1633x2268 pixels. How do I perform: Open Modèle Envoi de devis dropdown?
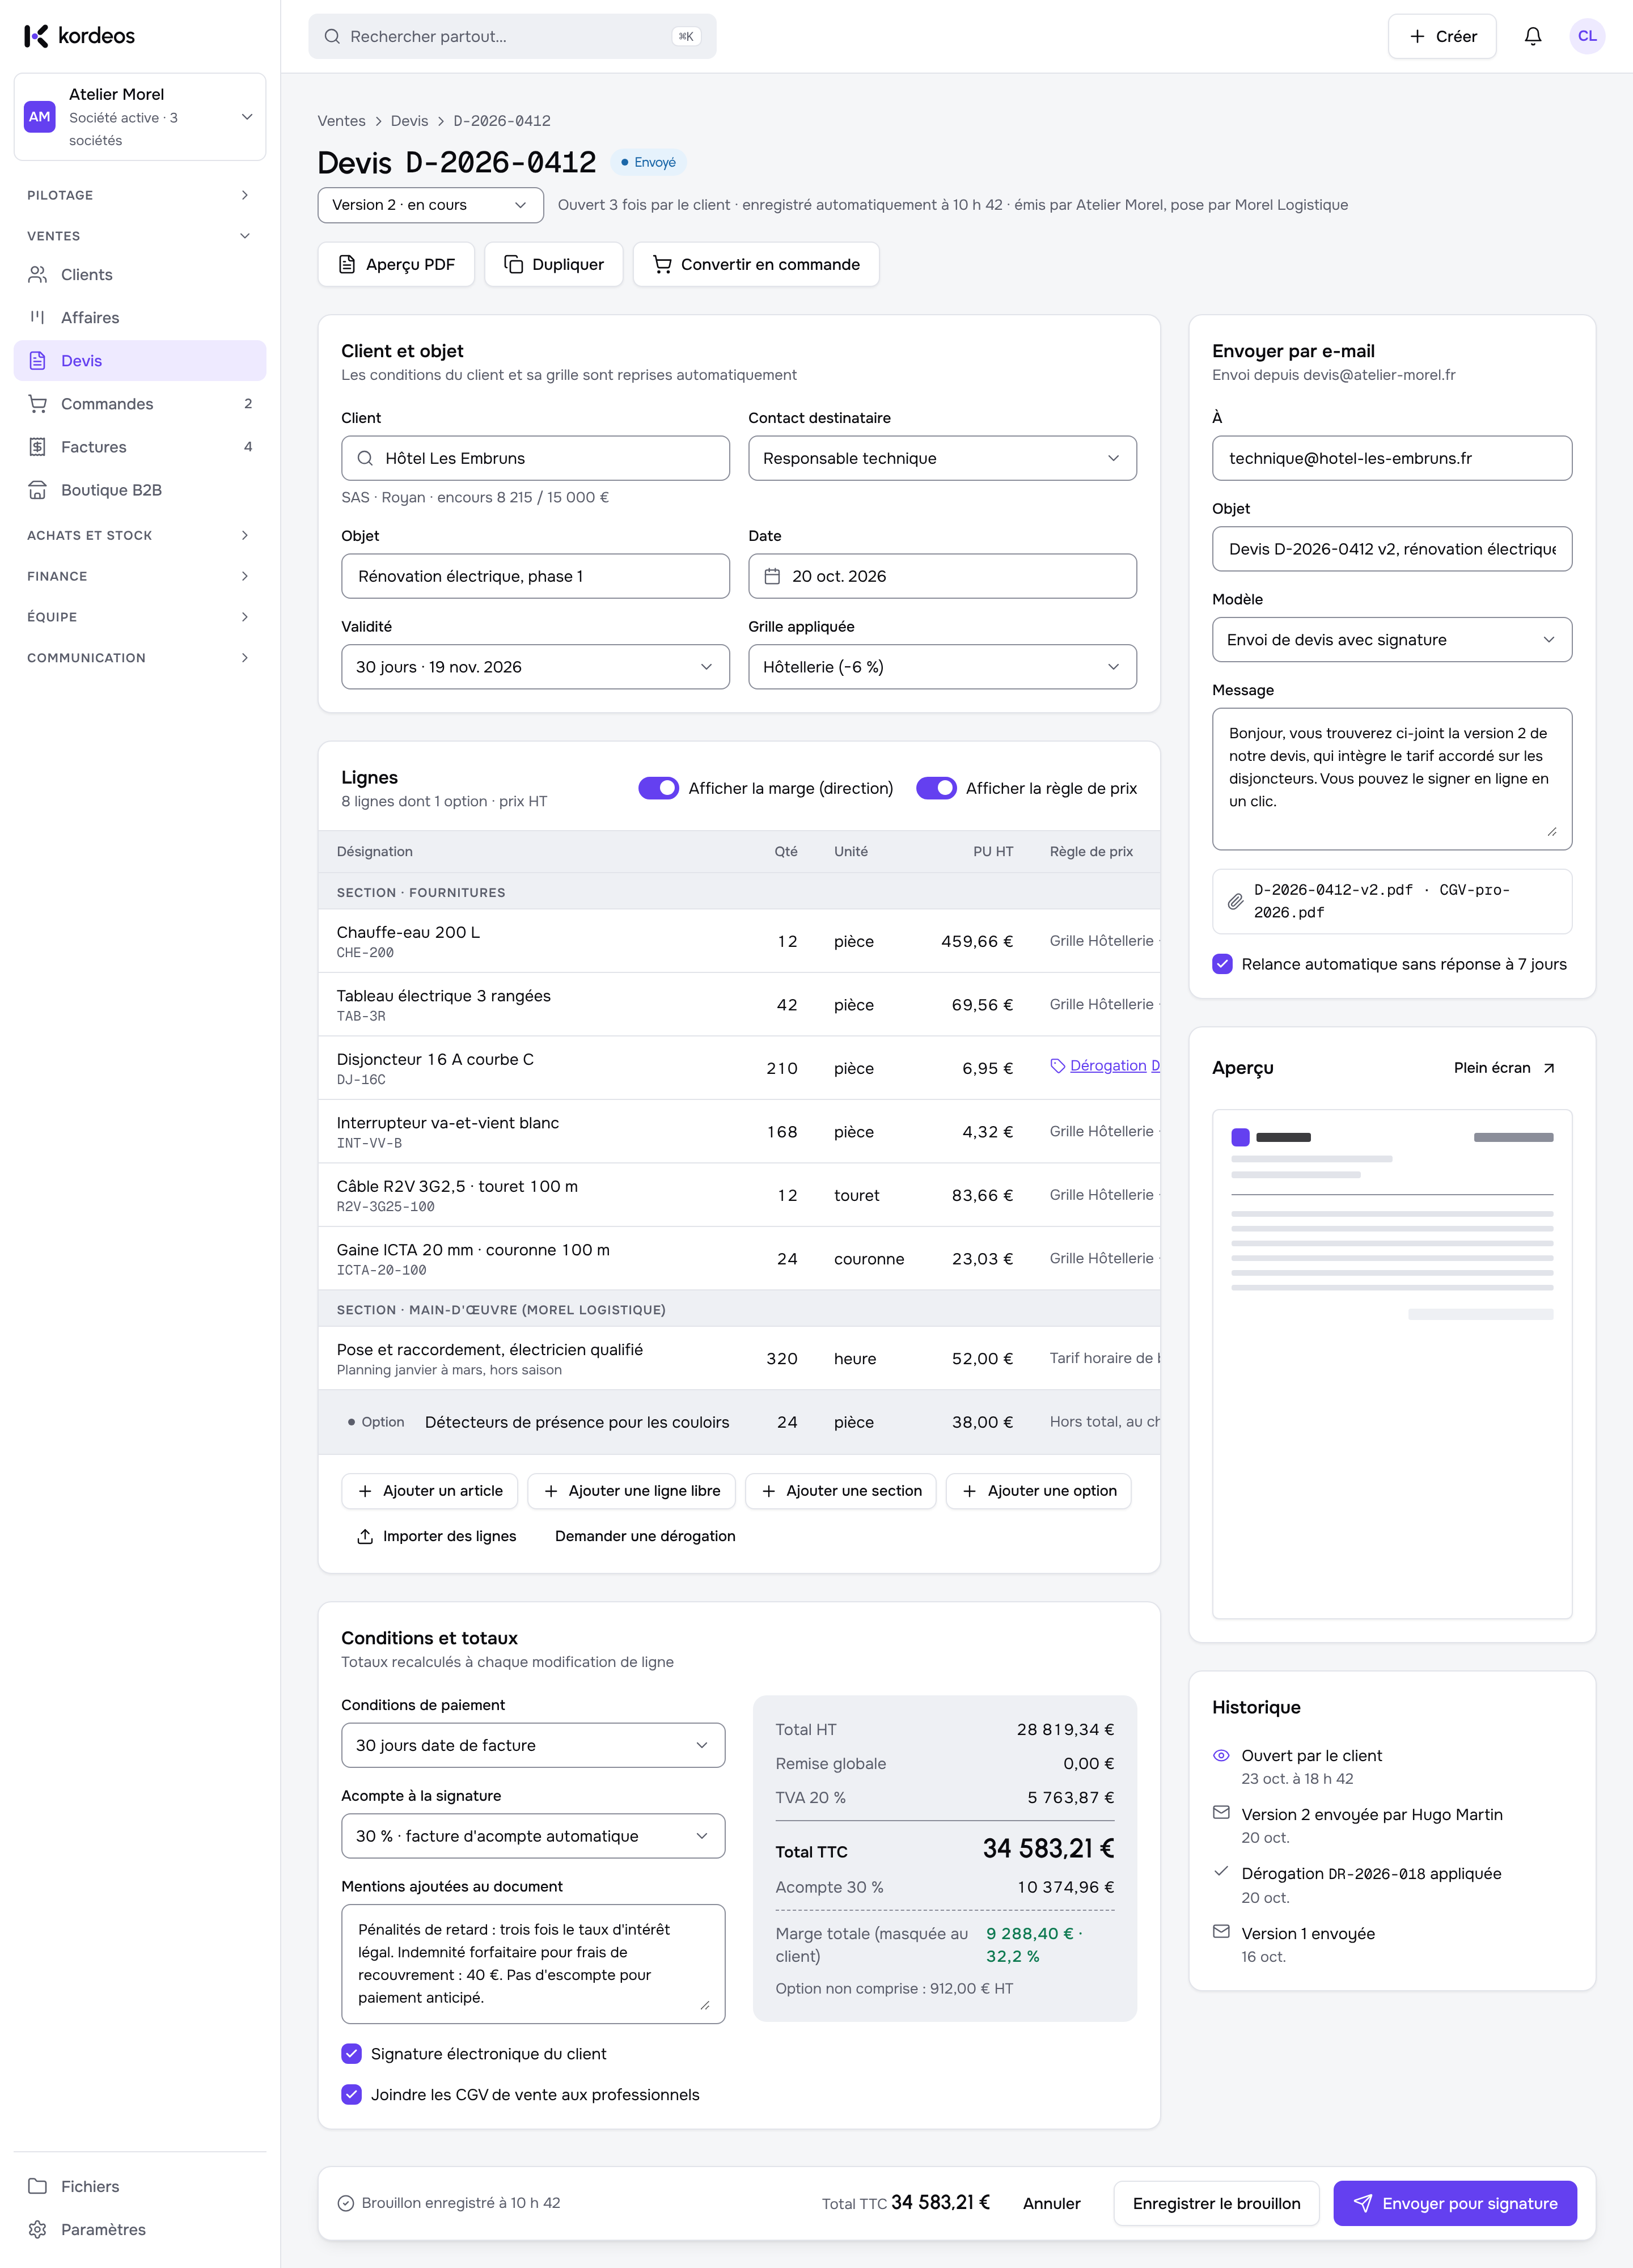click(x=1391, y=640)
